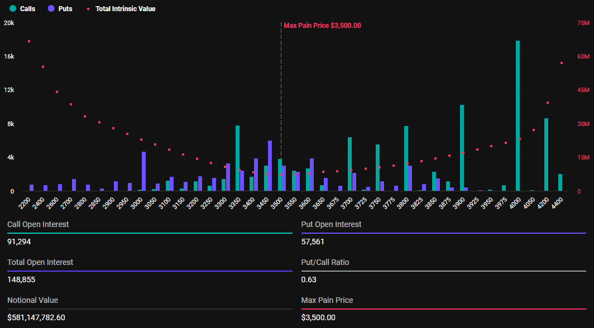Toggle the Calls series via its legend label

(27, 9)
